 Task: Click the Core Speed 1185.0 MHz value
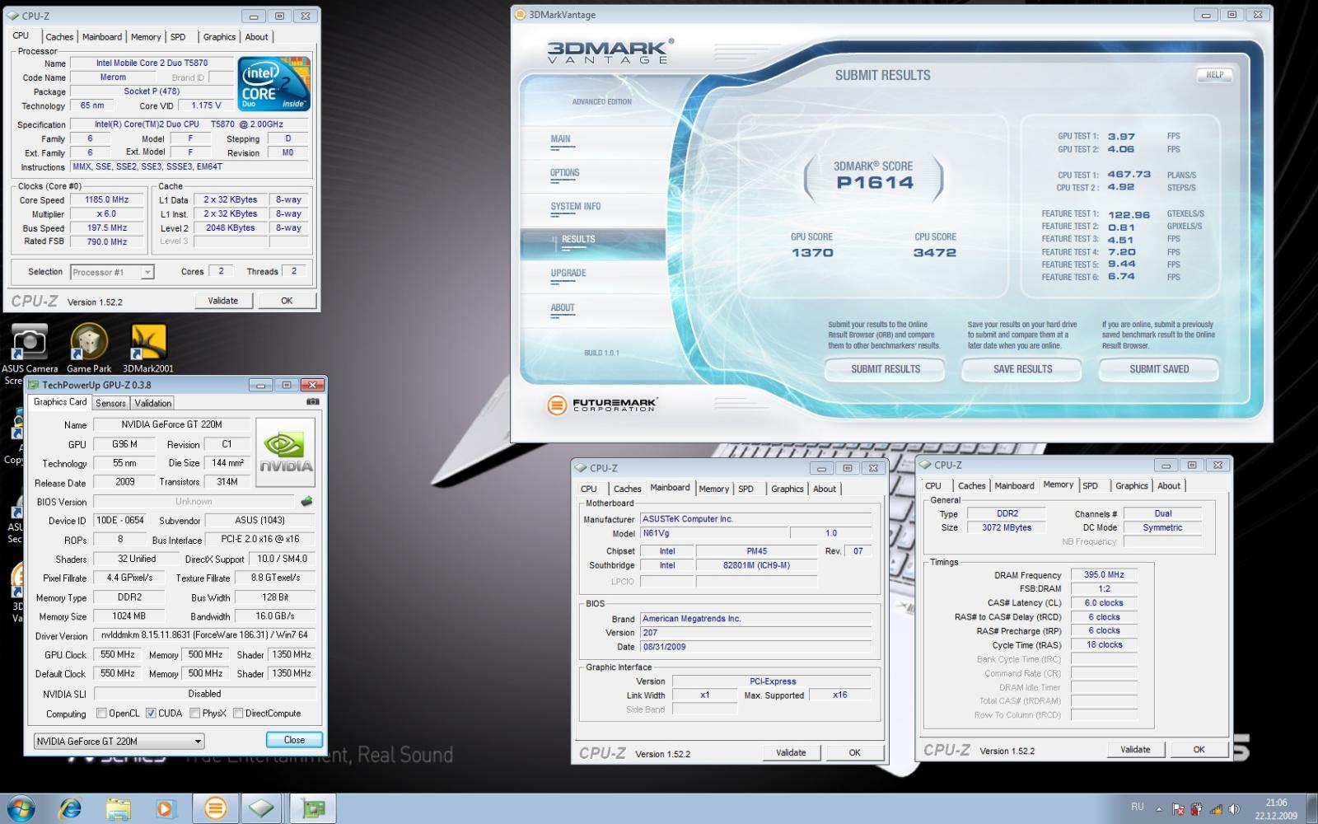pyautogui.click(x=107, y=199)
